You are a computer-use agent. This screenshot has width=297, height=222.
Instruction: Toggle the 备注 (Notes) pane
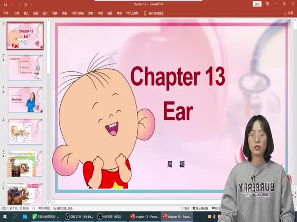pos(185,208)
